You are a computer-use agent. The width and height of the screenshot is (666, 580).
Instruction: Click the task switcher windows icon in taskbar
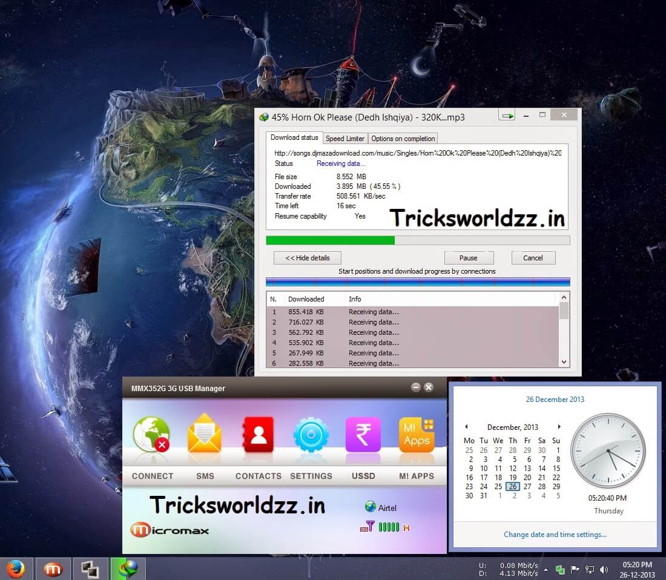pos(90,569)
